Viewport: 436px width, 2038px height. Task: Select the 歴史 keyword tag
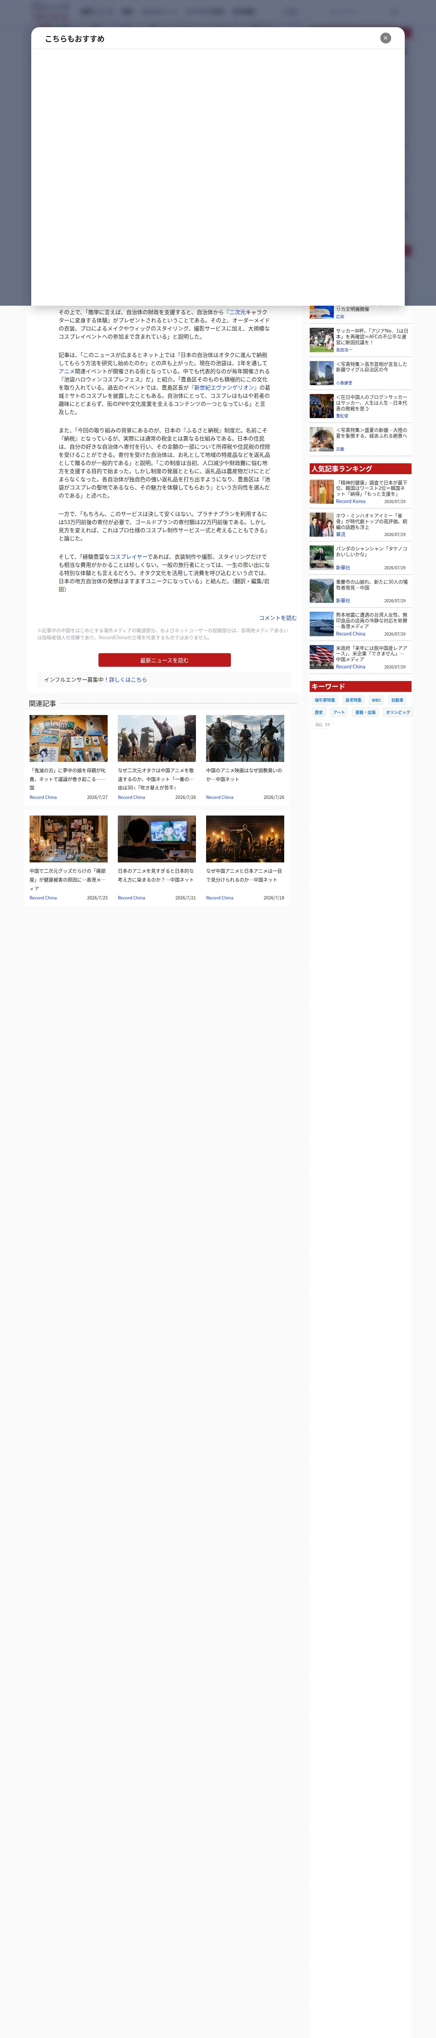coord(319,712)
